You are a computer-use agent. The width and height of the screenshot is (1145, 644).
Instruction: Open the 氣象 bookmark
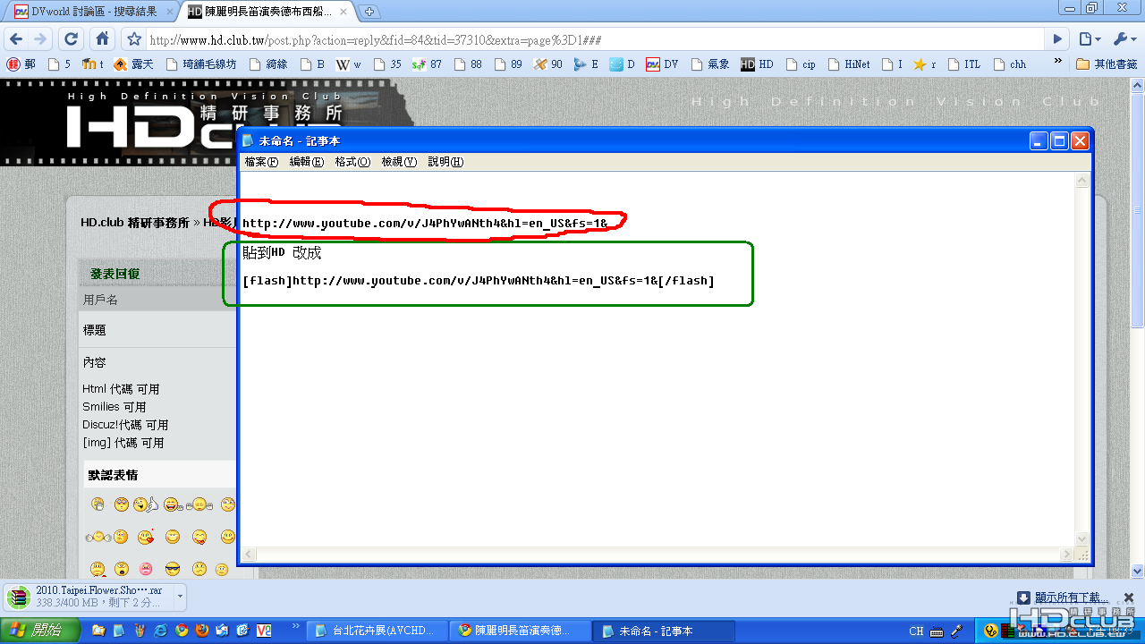(711, 64)
